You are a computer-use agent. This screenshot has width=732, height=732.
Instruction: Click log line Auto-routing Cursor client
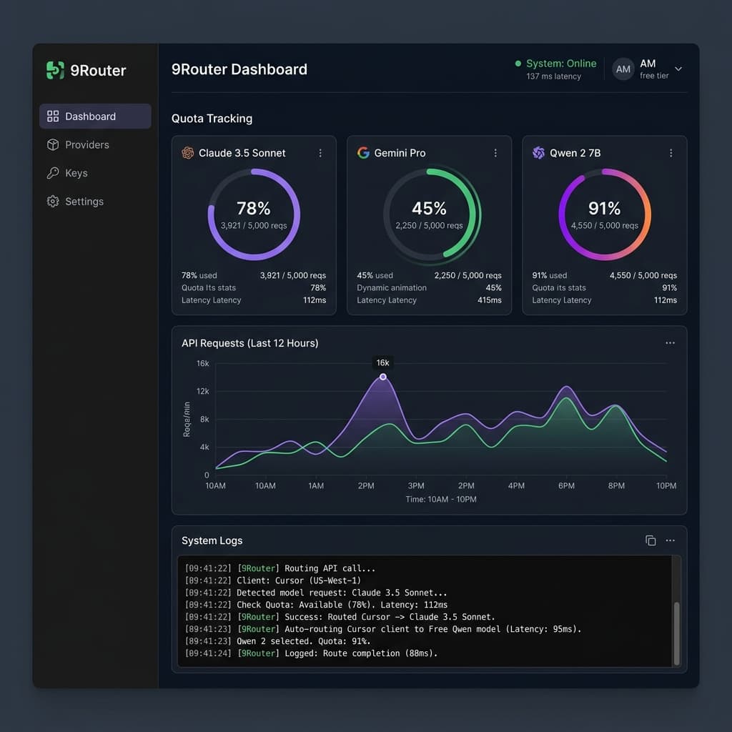tap(383, 629)
